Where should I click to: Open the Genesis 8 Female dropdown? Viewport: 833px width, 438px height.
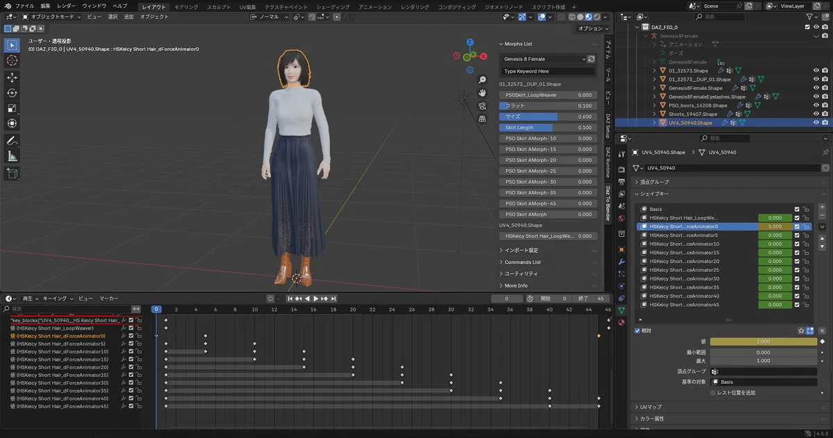coord(543,59)
